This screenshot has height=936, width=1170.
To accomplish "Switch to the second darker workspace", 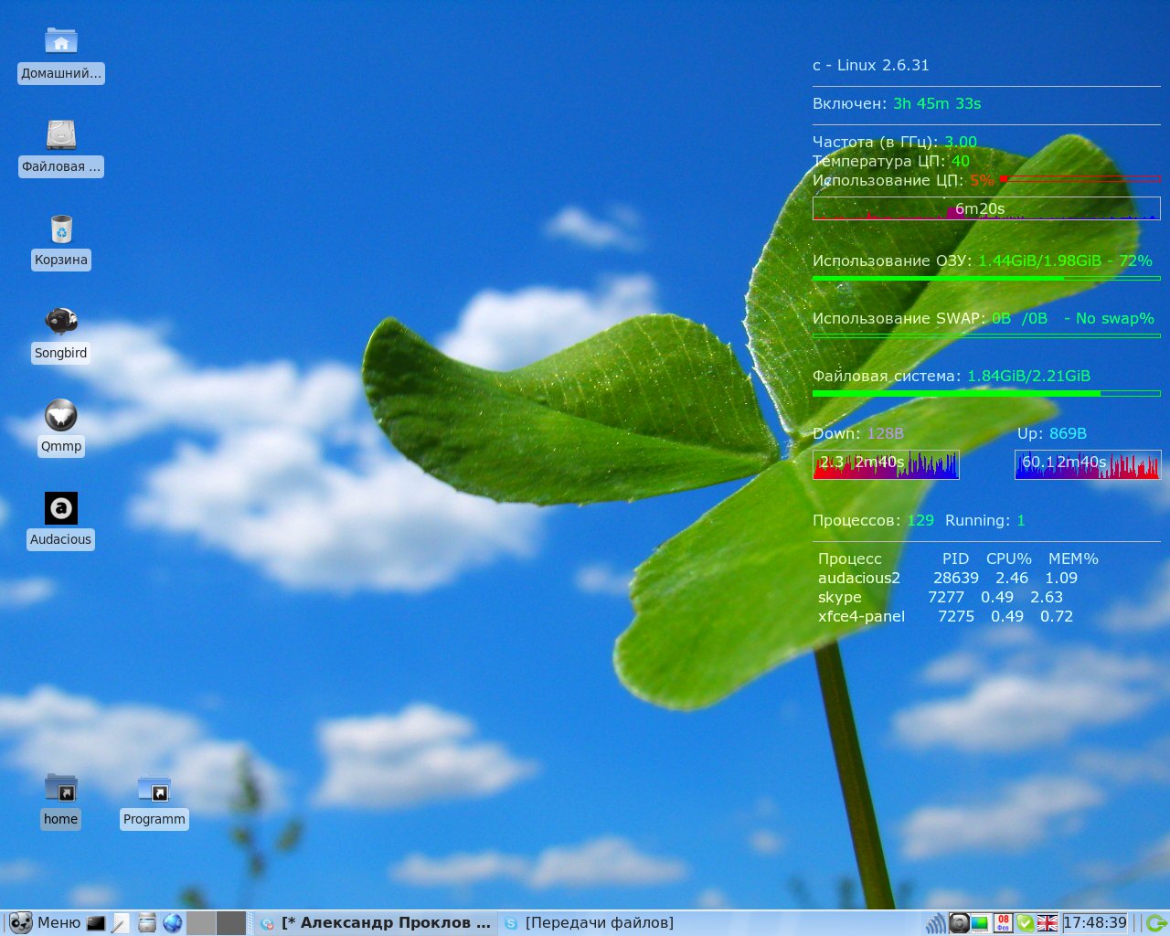I will 231,923.
